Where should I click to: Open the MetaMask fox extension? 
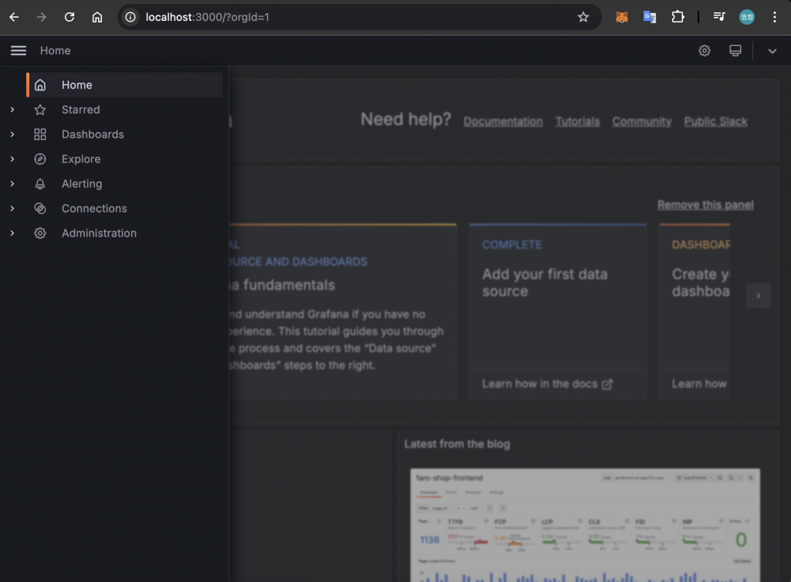click(x=622, y=17)
